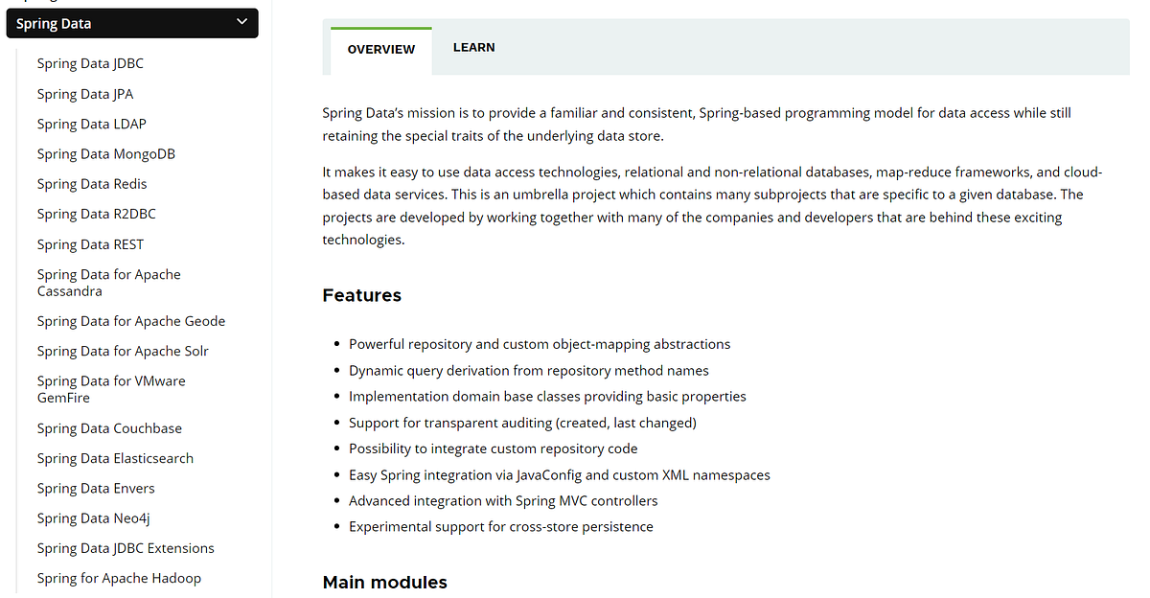Screen dimensions: 1150x598
Task: Open Spring for Apache Hadoop page
Action: point(119,577)
